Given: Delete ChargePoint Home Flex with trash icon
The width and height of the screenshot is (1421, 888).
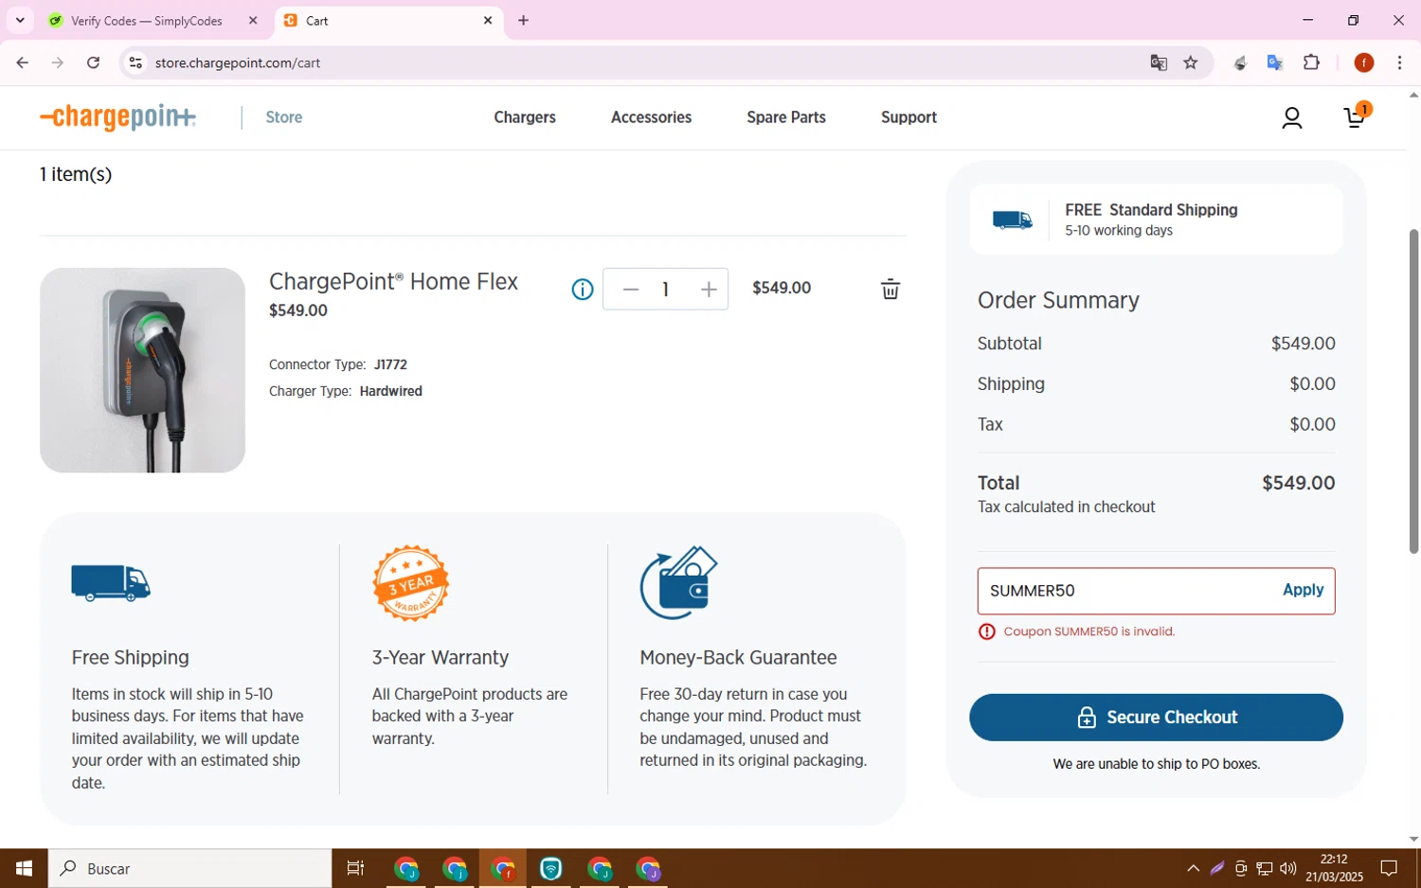Looking at the screenshot, I should [x=890, y=290].
